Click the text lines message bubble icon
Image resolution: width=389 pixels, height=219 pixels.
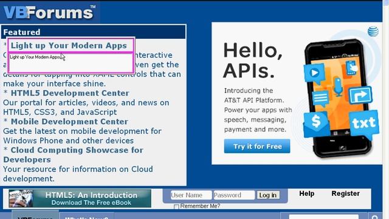321,99
